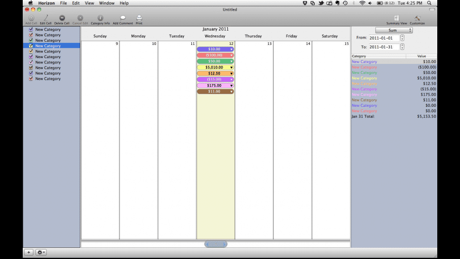
Task: Click the Add Comment speech bubble icon
Action: pos(123,18)
